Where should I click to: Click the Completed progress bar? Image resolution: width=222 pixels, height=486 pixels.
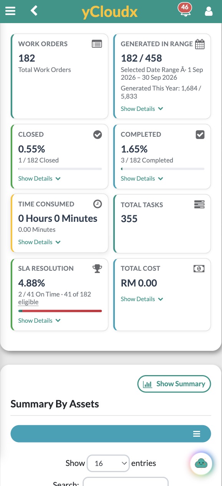tap(162, 169)
